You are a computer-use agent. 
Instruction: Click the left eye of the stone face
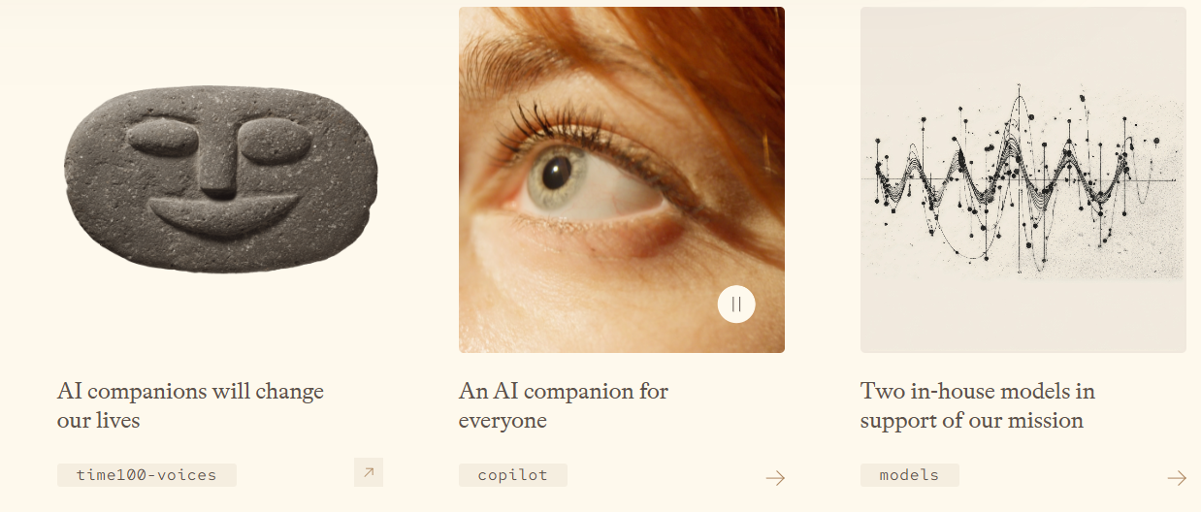163,139
